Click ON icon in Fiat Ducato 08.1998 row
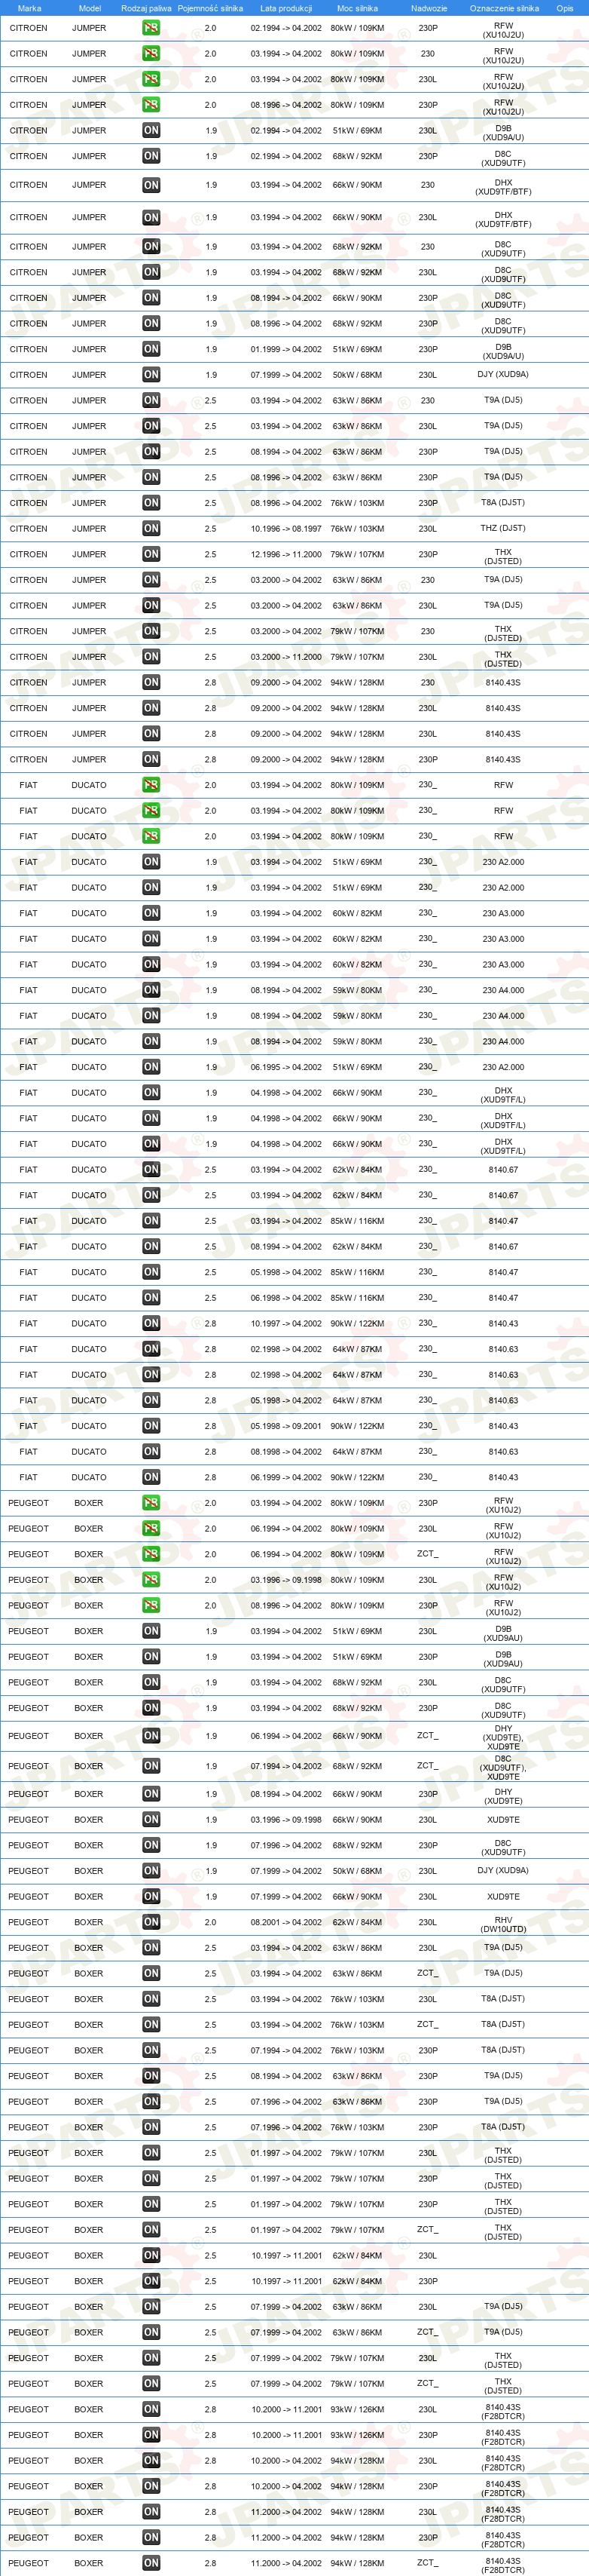 point(151,1452)
